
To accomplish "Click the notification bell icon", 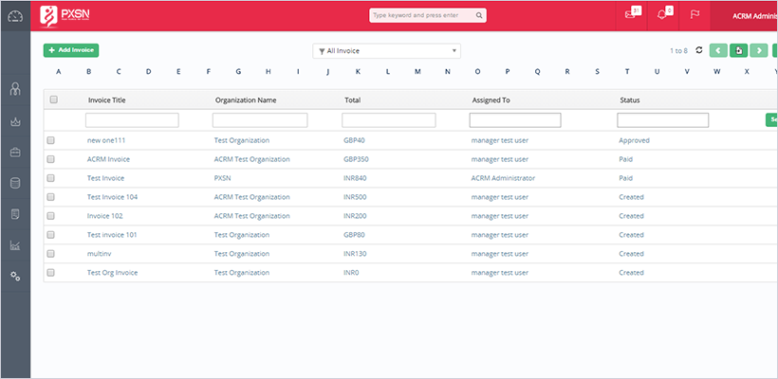I will (665, 15).
